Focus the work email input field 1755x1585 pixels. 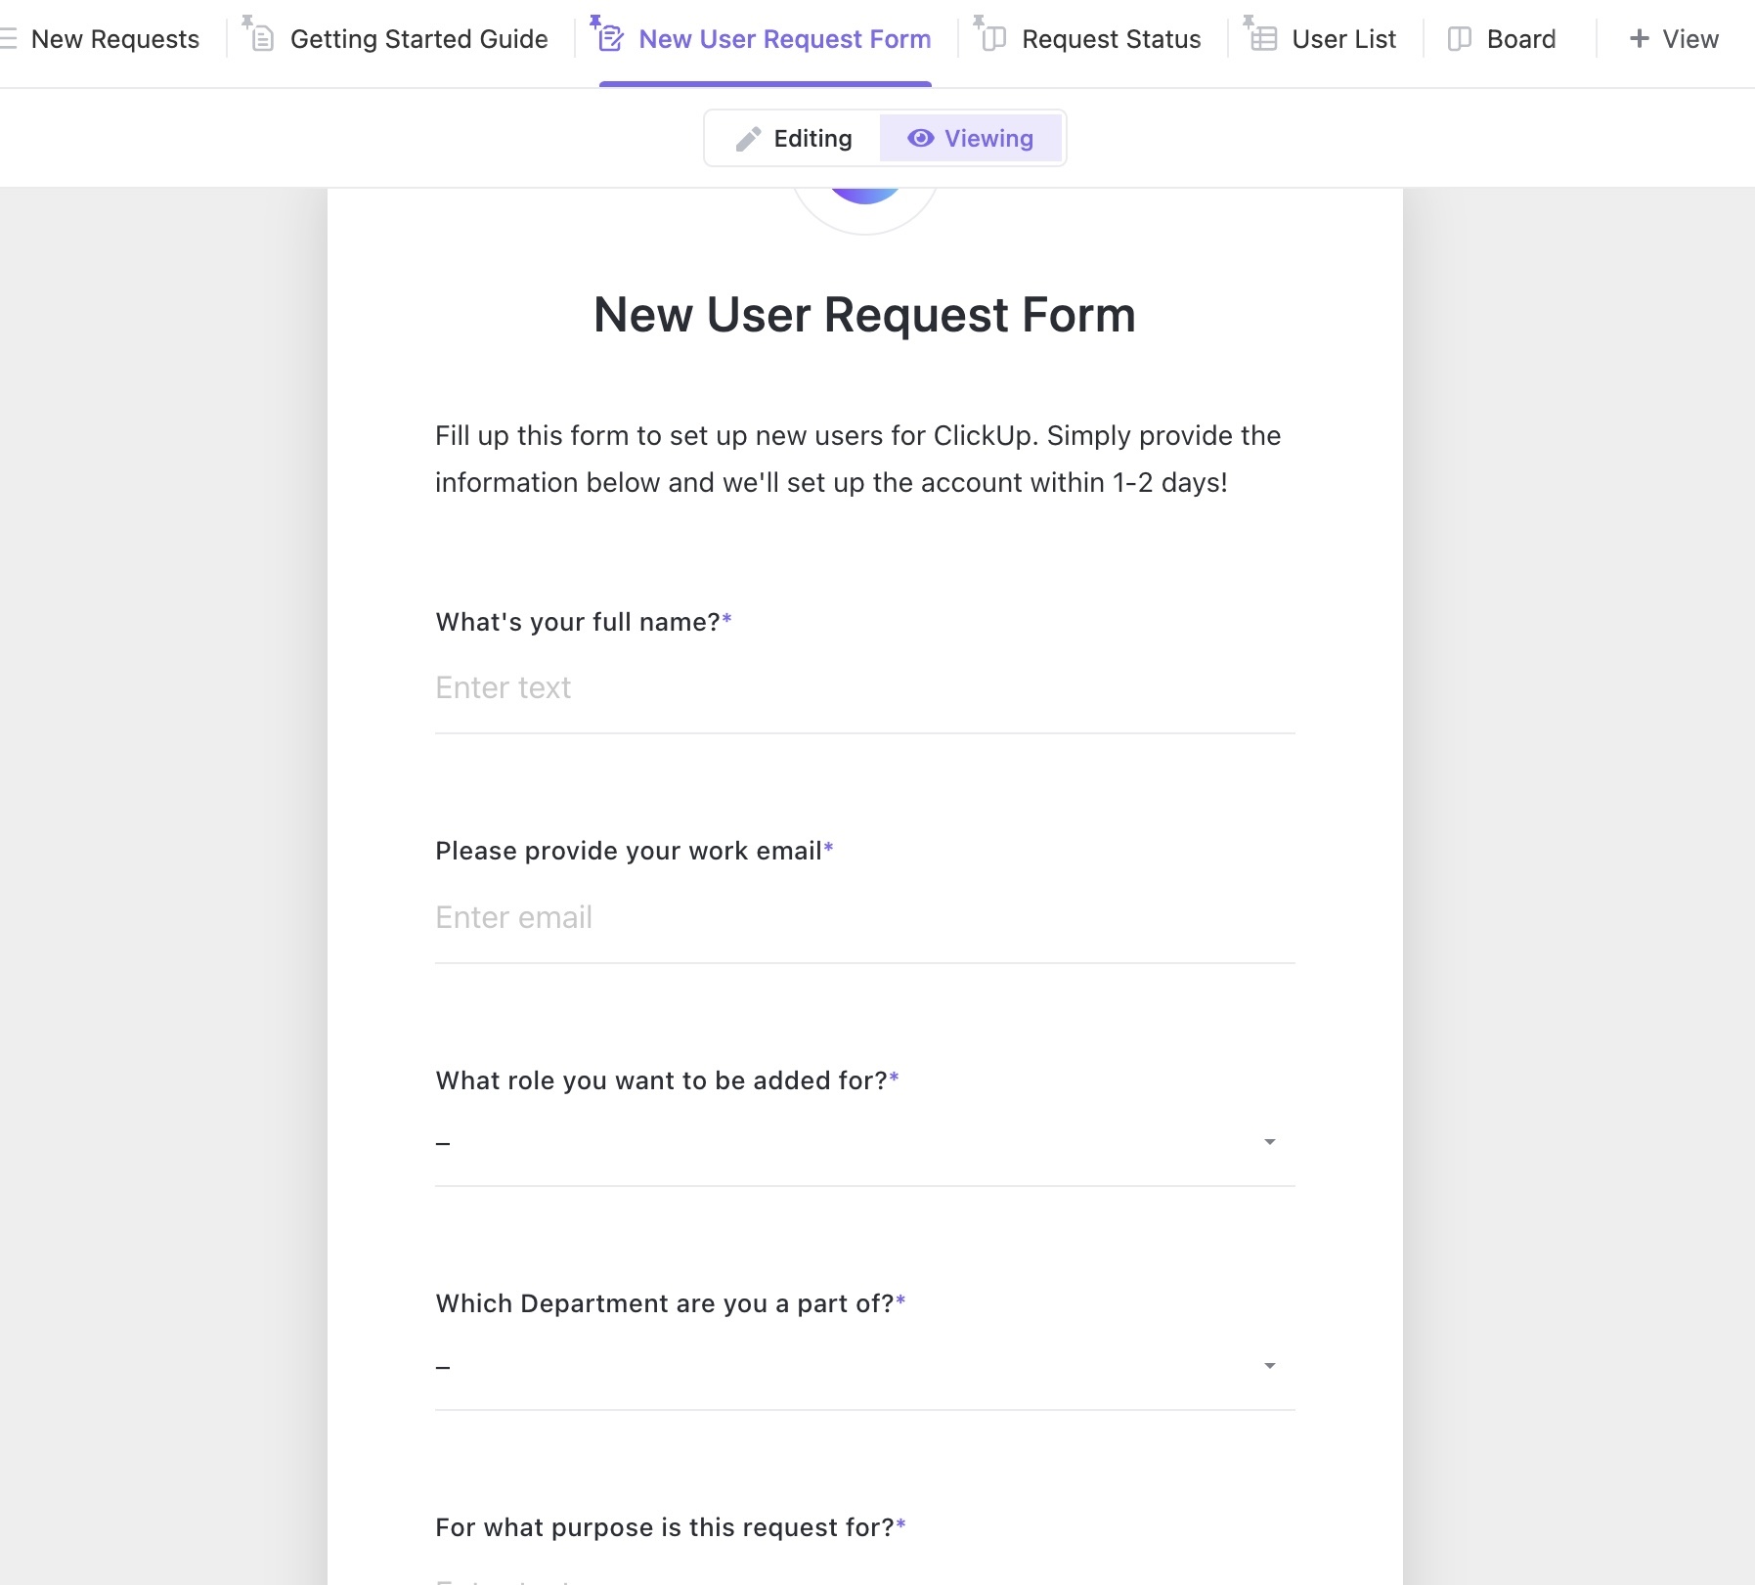(864, 918)
